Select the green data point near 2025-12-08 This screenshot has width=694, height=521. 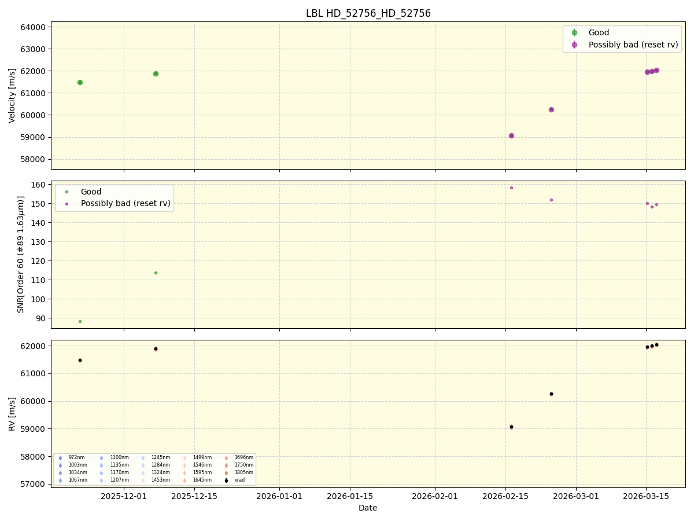(x=155, y=74)
